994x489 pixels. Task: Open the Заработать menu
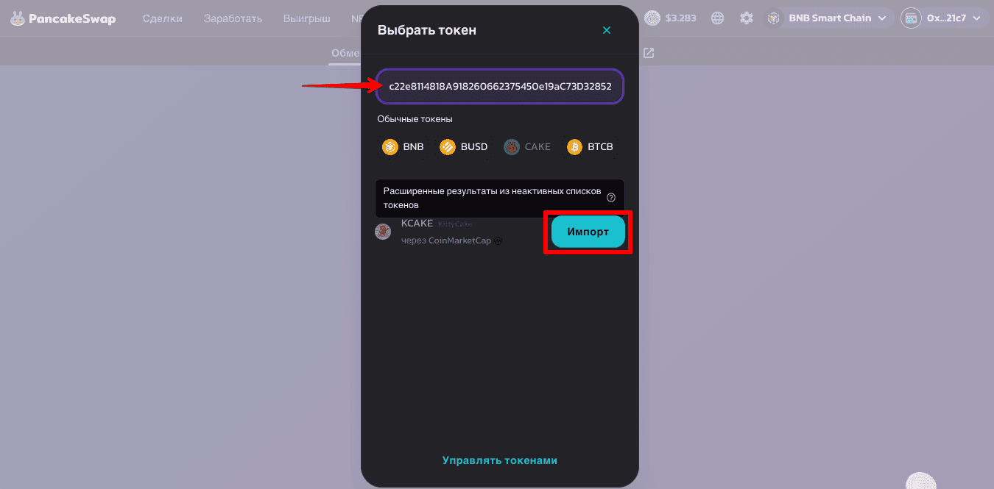tap(233, 18)
